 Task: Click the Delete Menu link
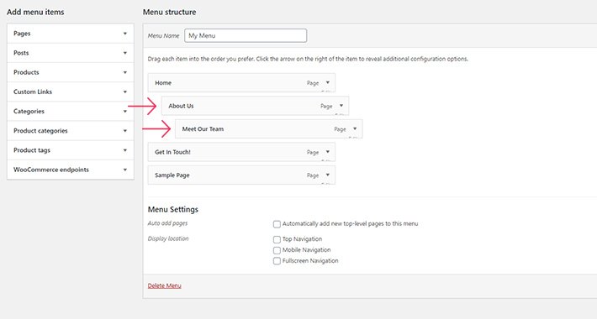pyautogui.click(x=165, y=285)
